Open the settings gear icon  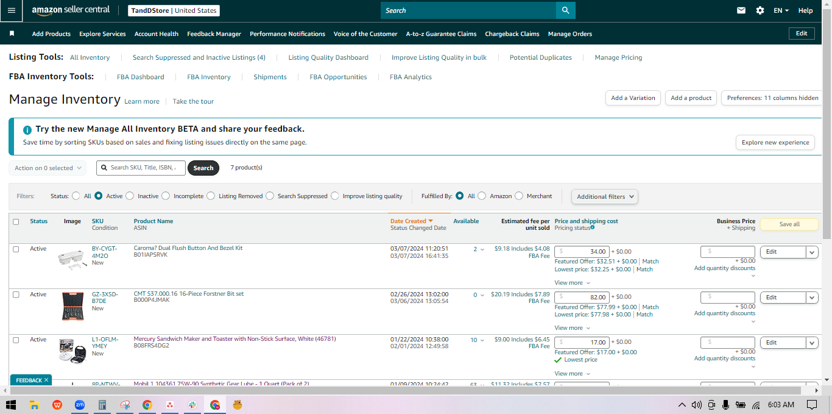(760, 10)
